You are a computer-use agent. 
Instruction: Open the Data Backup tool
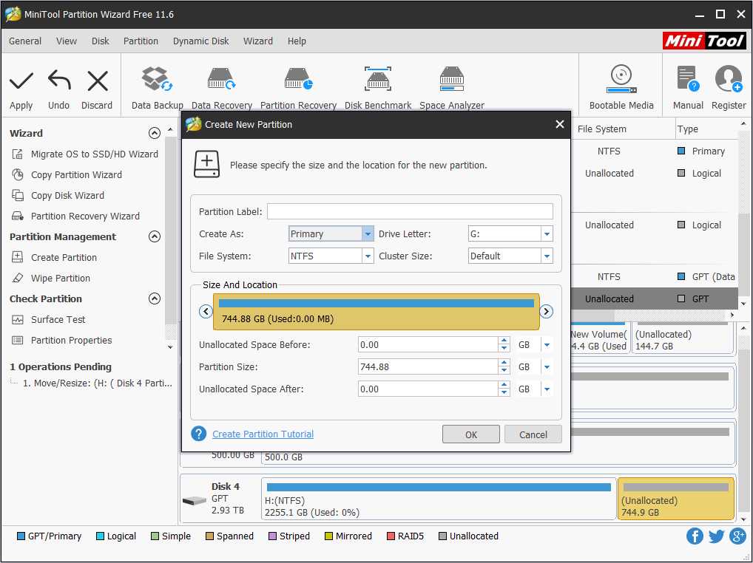click(x=157, y=88)
